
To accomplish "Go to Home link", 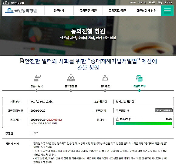I will tap(133, 2).
